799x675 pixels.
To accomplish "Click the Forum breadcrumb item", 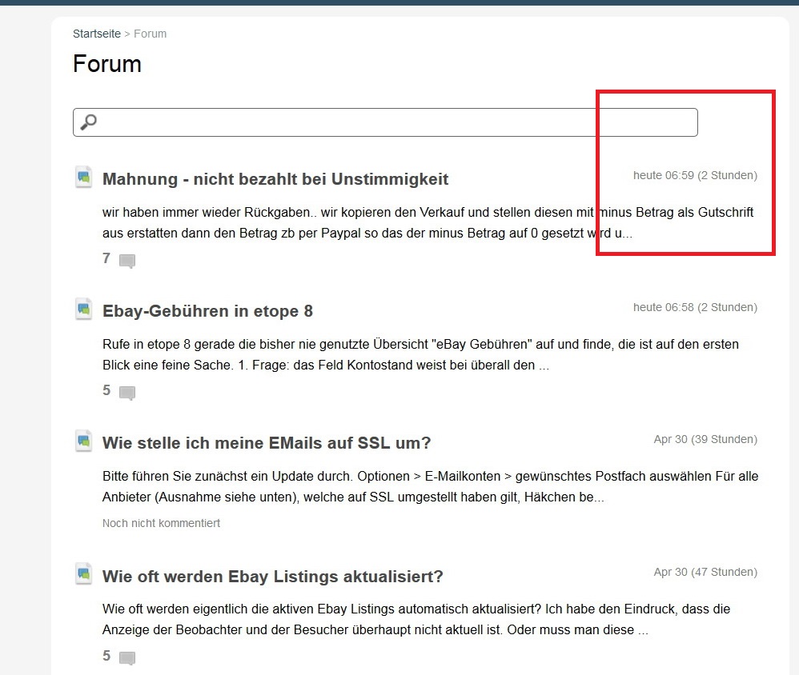I will 150,34.
